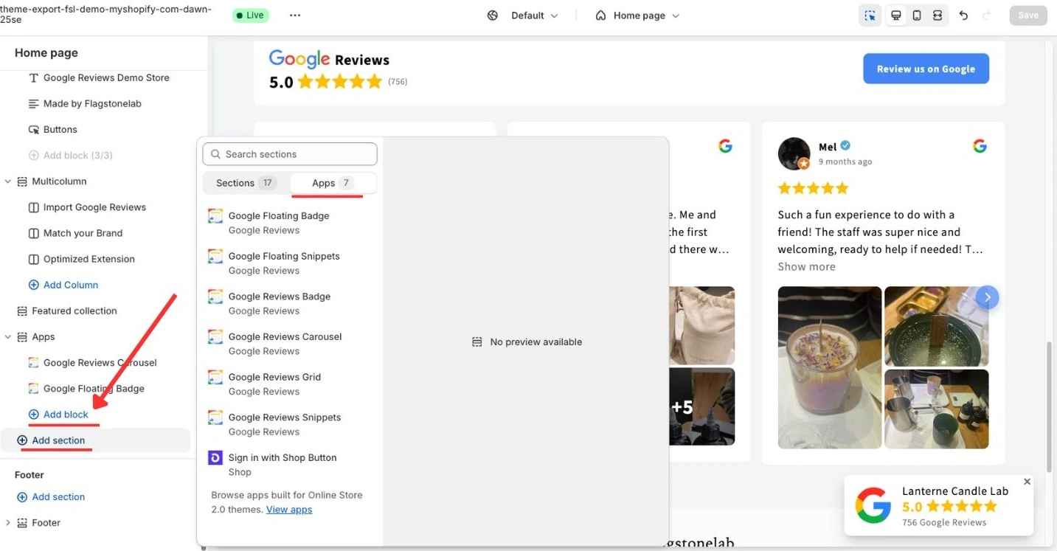Click the Search sections input field
Viewport: 1057px width, 551px height.
[290, 154]
